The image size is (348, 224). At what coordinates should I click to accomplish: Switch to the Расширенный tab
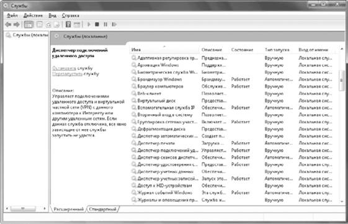(69, 209)
